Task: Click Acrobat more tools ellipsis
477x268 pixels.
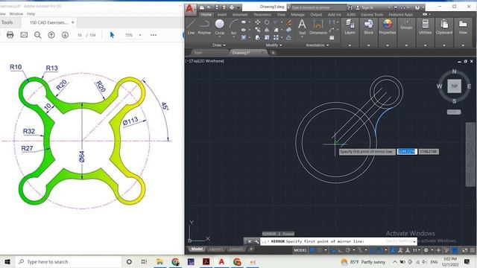Action: tap(154, 35)
